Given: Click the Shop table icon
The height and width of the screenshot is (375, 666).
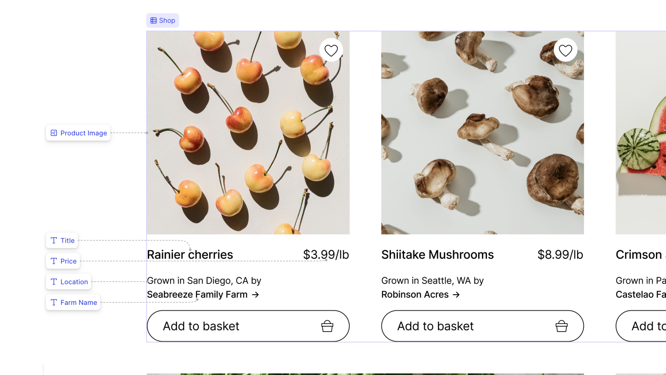Looking at the screenshot, I should (x=153, y=20).
